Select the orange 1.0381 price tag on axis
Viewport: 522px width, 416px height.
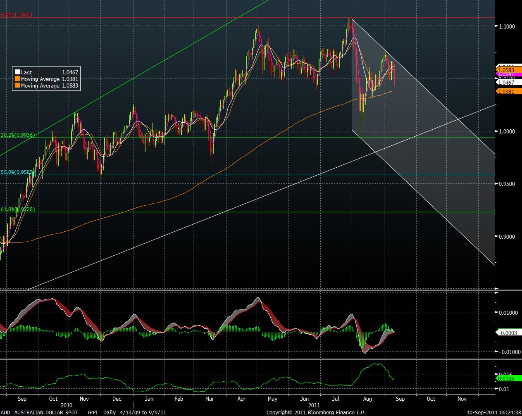click(x=506, y=91)
